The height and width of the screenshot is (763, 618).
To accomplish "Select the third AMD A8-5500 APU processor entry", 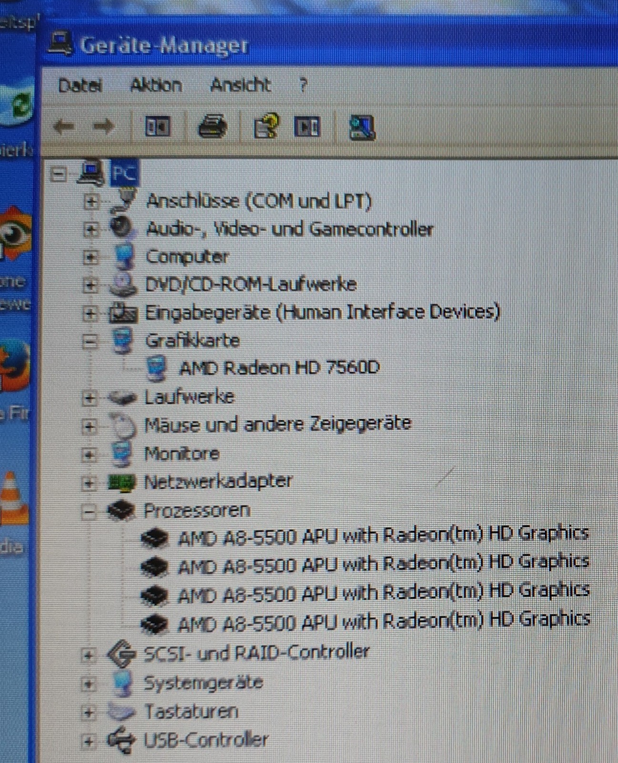I will (384, 593).
